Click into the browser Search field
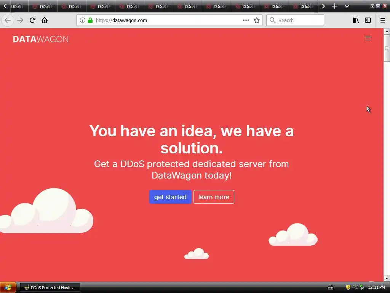 (x=295, y=21)
